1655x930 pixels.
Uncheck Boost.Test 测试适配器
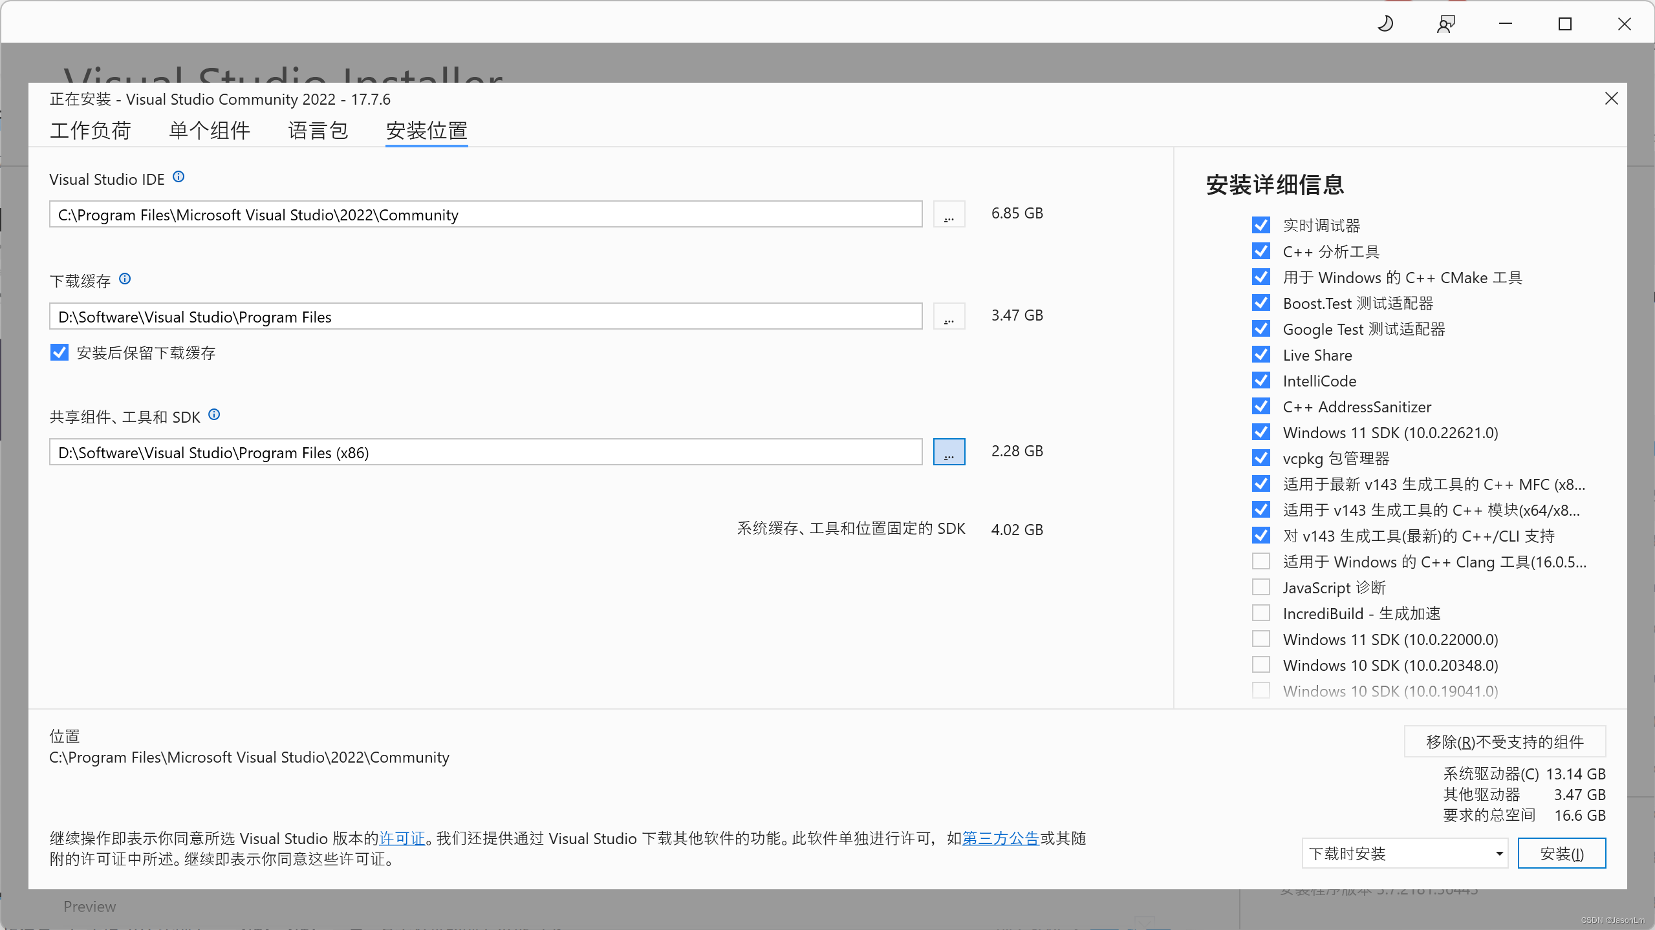coord(1260,302)
